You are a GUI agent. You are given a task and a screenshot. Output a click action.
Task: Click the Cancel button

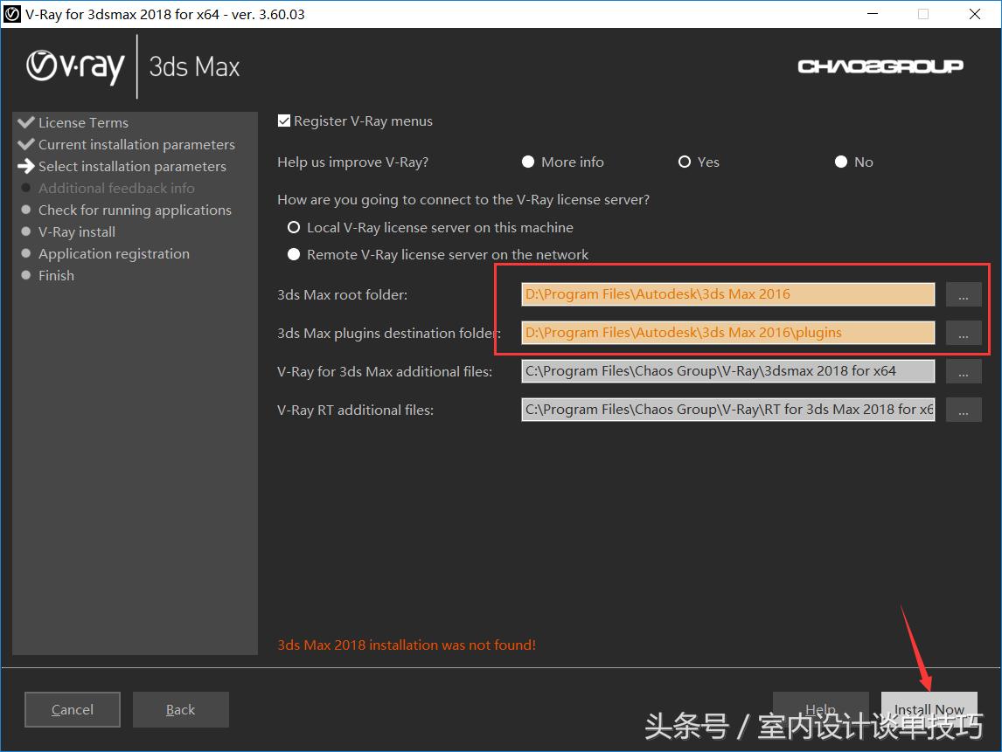[73, 710]
